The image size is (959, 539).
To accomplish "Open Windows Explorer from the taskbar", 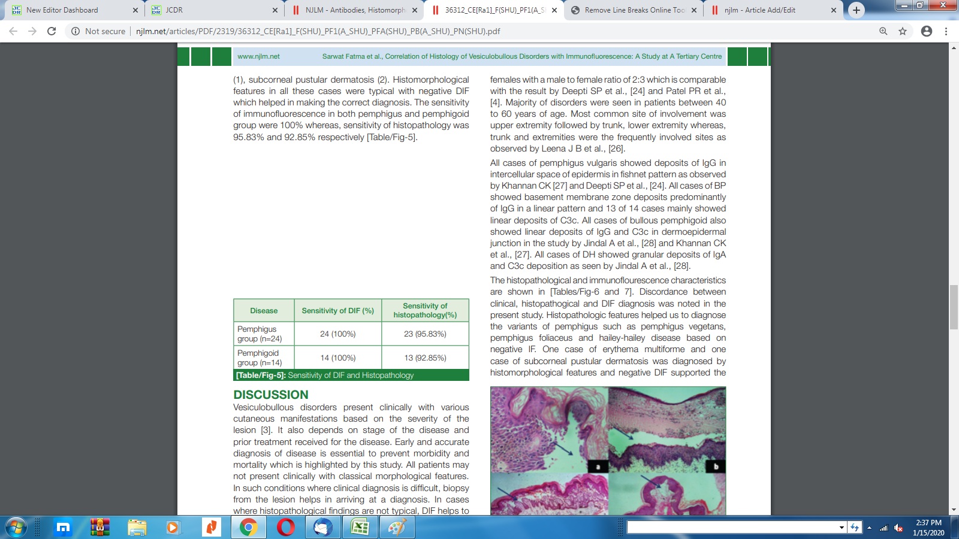I will (x=137, y=528).
